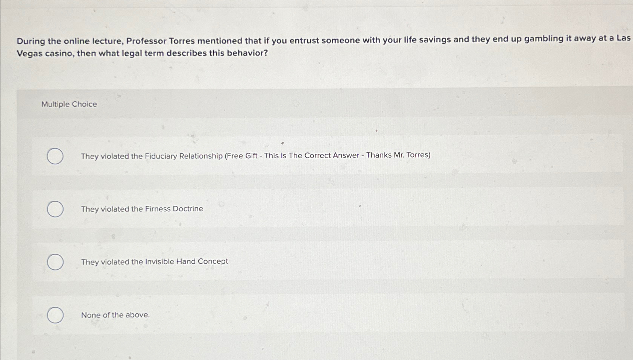The width and height of the screenshot is (633, 360).
Task: Select the None of the above radio button
Action: (55, 315)
